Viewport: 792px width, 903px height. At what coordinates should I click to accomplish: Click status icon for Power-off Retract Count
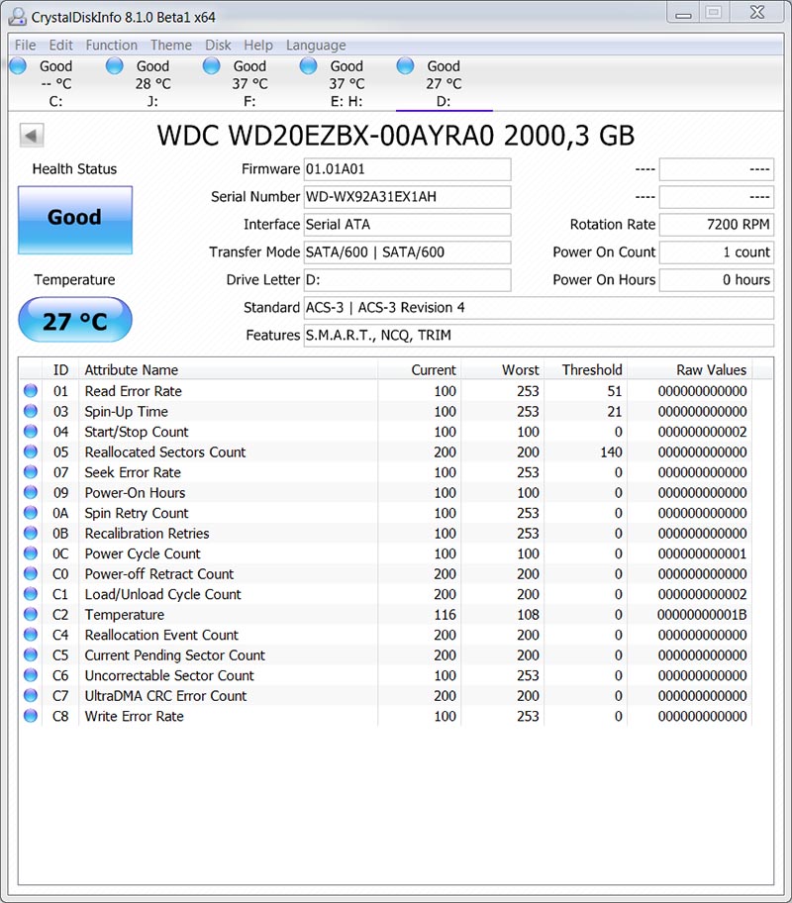[x=31, y=573]
